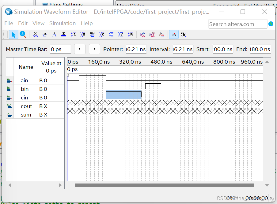Move time bar to previous transition

[80, 49]
